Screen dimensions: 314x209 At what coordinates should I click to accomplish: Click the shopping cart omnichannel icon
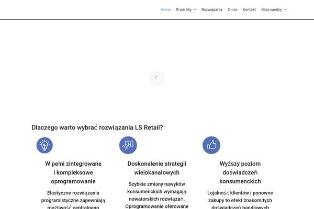tap(128, 145)
